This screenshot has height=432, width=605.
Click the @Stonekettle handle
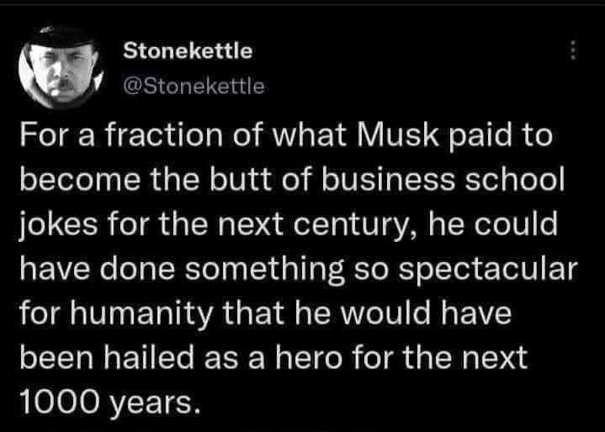pyautogui.click(x=194, y=86)
